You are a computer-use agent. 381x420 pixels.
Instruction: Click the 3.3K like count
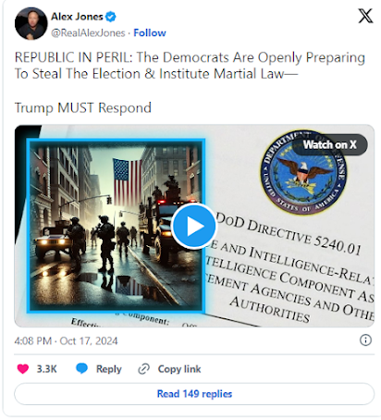pyautogui.click(x=47, y=369)
